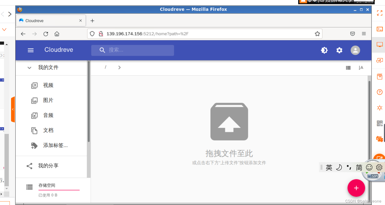Open the 视频 file category
This screenshot has width=385, height=205.
(48, 85)
